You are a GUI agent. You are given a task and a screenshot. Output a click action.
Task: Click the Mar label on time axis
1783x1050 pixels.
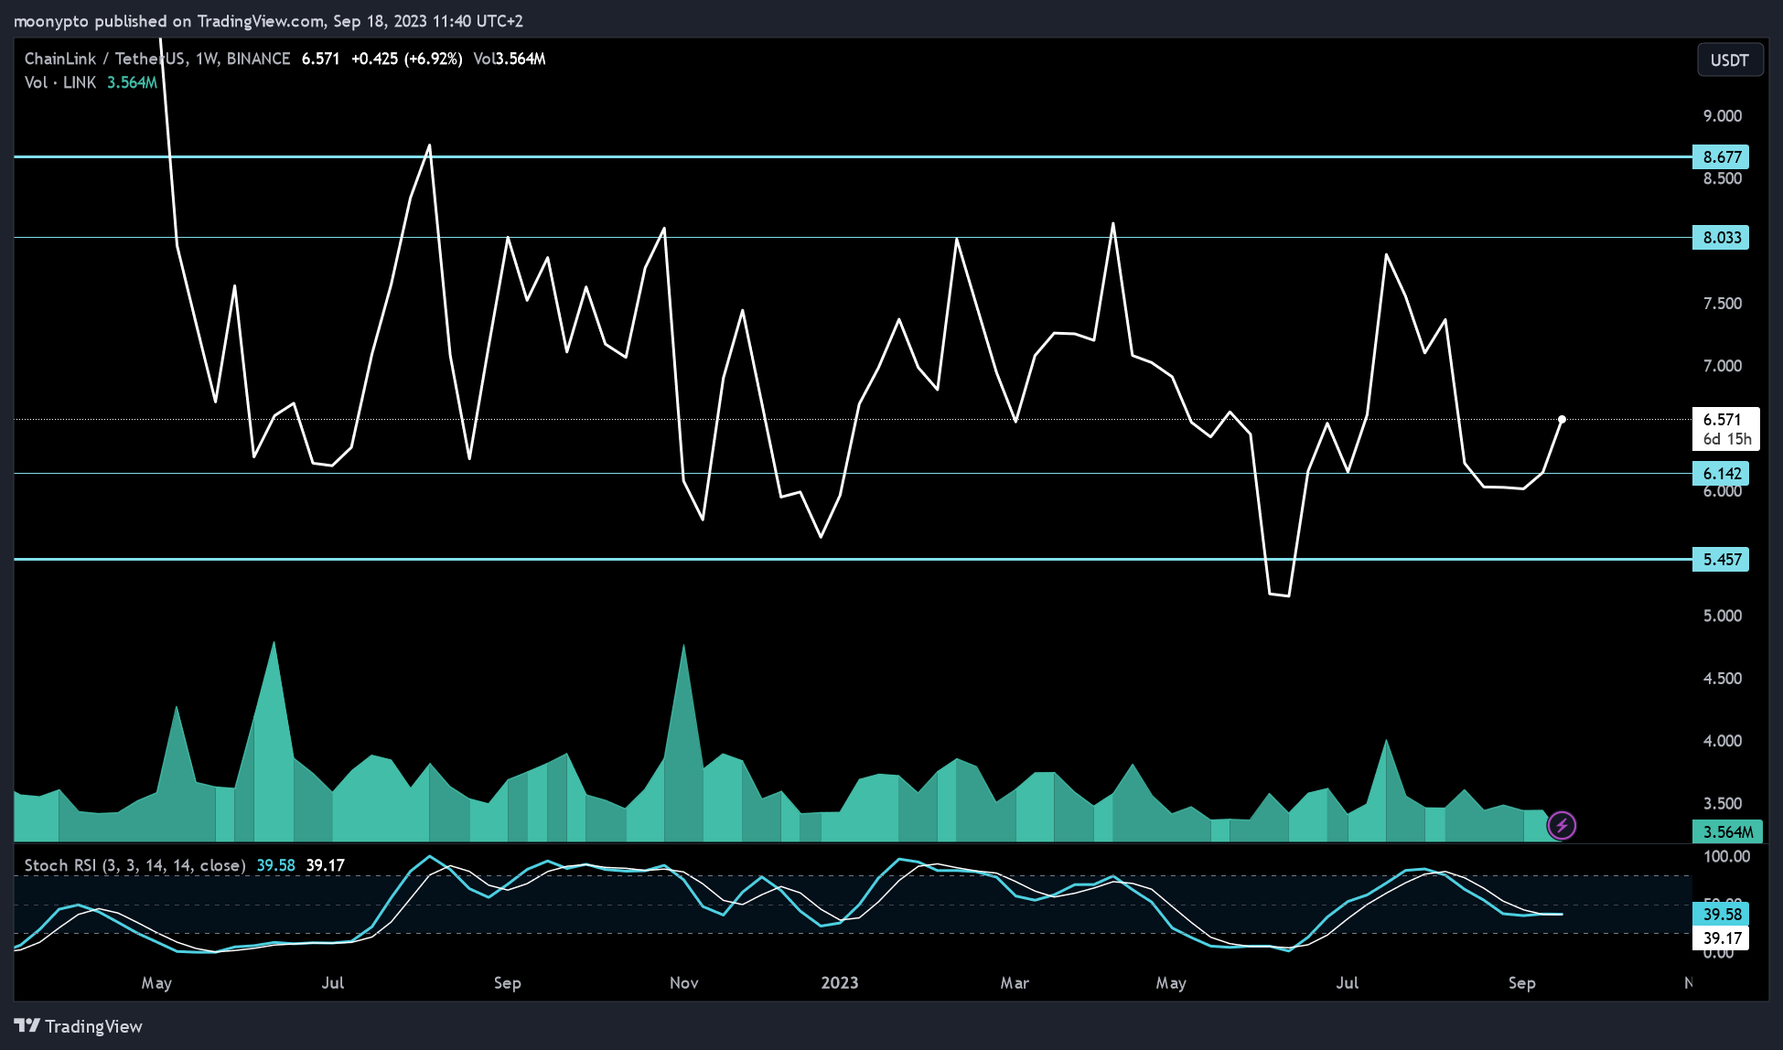click(x=1015, y=983)
